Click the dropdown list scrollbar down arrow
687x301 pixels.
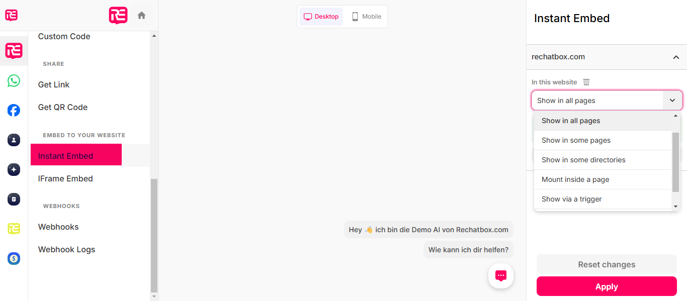click(x=676, y=206)
